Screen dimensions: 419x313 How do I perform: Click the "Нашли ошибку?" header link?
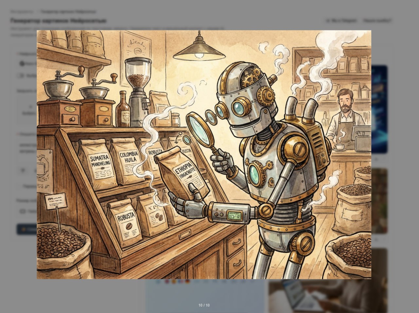[x=377, y=21]
